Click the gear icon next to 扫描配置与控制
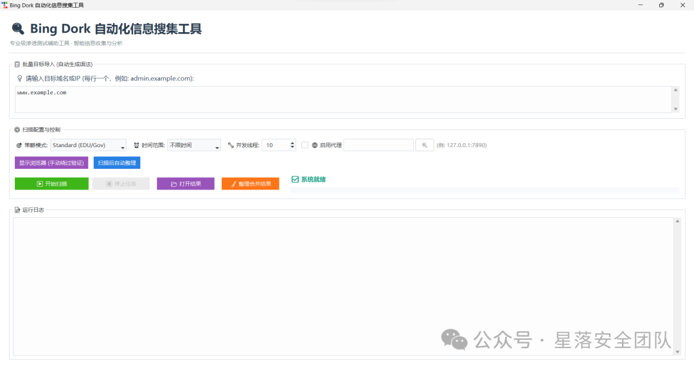The width and height of the screenshot is (694, 368). 17,130
